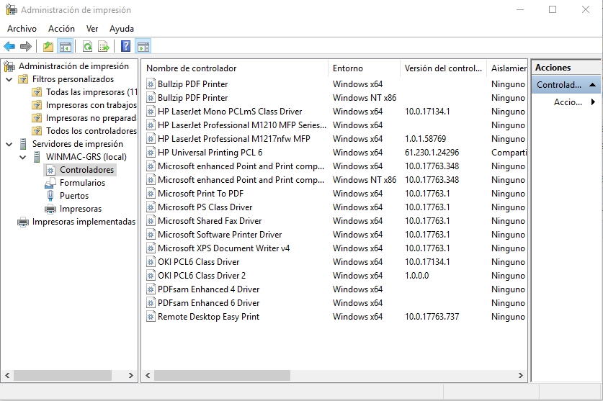Open the Ver menu
The image size is (603, 401).
pos(92,29)
